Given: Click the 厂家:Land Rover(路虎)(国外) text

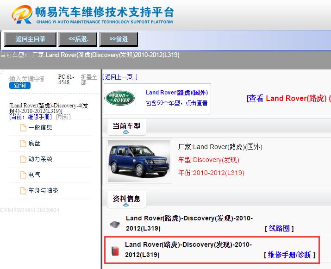Looking at the screenshot, I should tap(220, 147).
